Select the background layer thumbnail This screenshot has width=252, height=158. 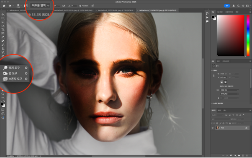pos(218,128)
